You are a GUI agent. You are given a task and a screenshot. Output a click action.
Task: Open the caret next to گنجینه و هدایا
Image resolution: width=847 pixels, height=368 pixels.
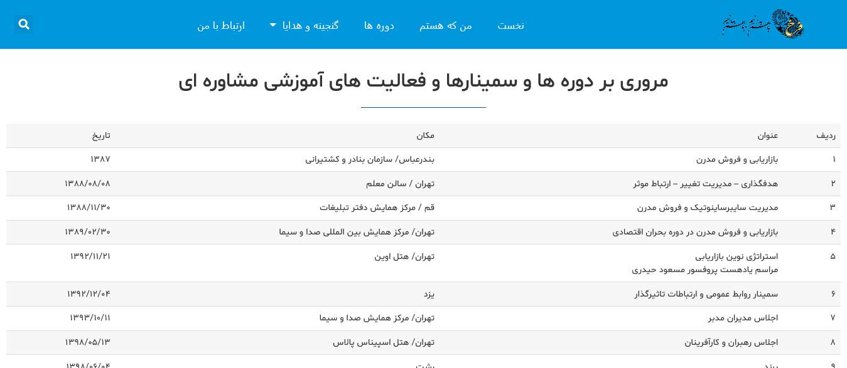272,23
